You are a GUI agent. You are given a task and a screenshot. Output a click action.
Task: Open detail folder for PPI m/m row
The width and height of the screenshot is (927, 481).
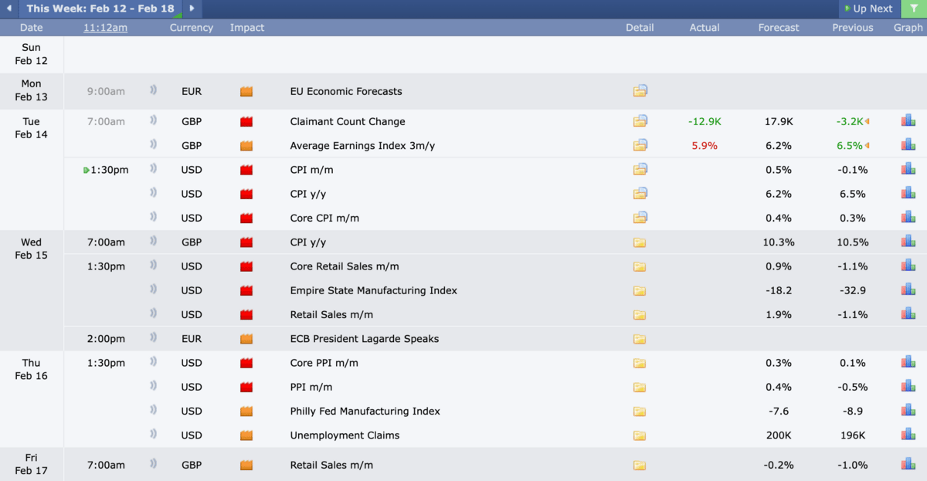click(639, 387)
